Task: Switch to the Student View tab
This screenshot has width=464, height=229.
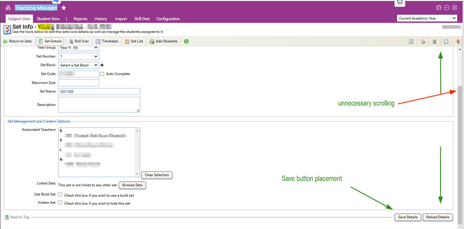Action: coord(48,19)
